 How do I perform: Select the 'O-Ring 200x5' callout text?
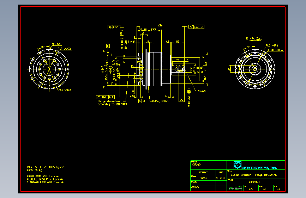click(161, 101)
